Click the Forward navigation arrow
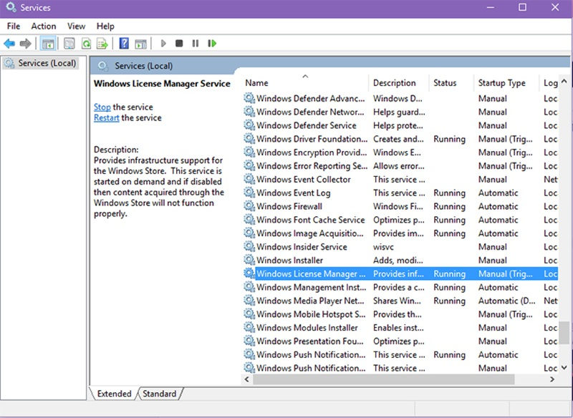This screenshot has height=418, width=573. [24, 44]
